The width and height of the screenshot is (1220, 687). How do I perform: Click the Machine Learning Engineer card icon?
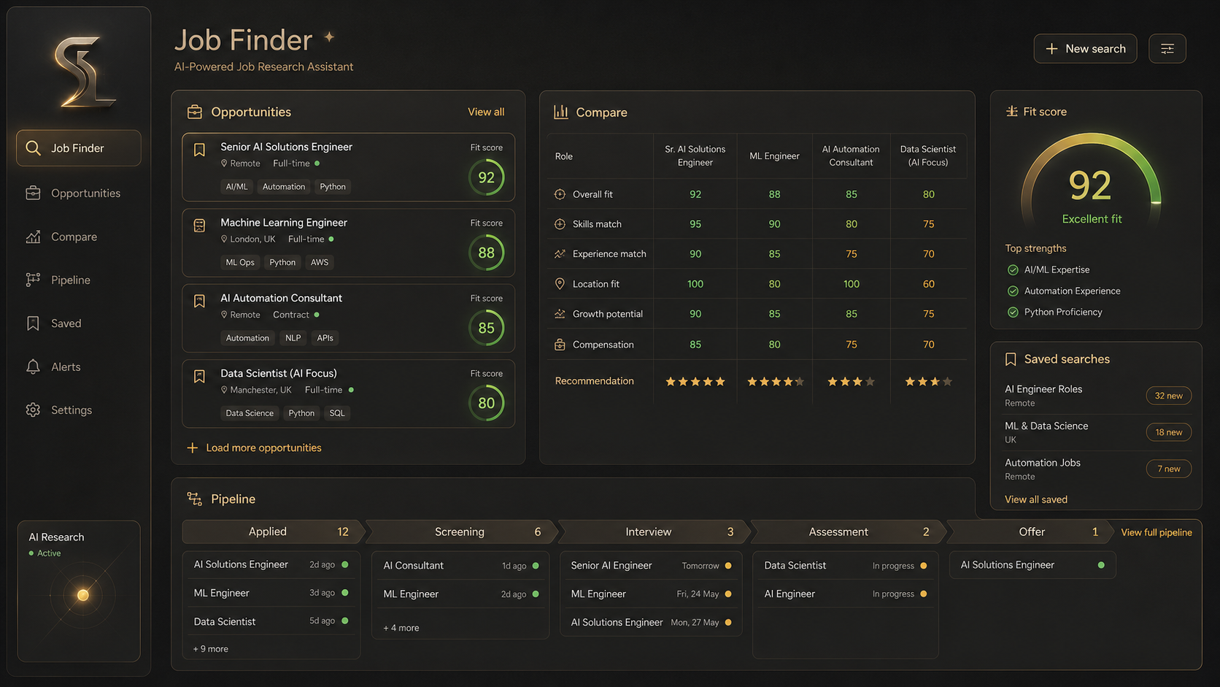[199, 226]
